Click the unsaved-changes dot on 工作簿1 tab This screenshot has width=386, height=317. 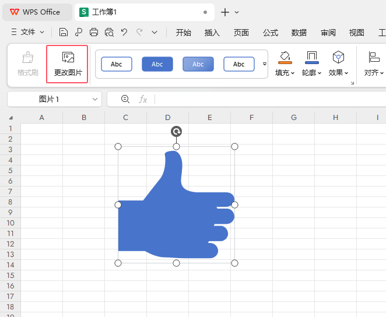205,12
